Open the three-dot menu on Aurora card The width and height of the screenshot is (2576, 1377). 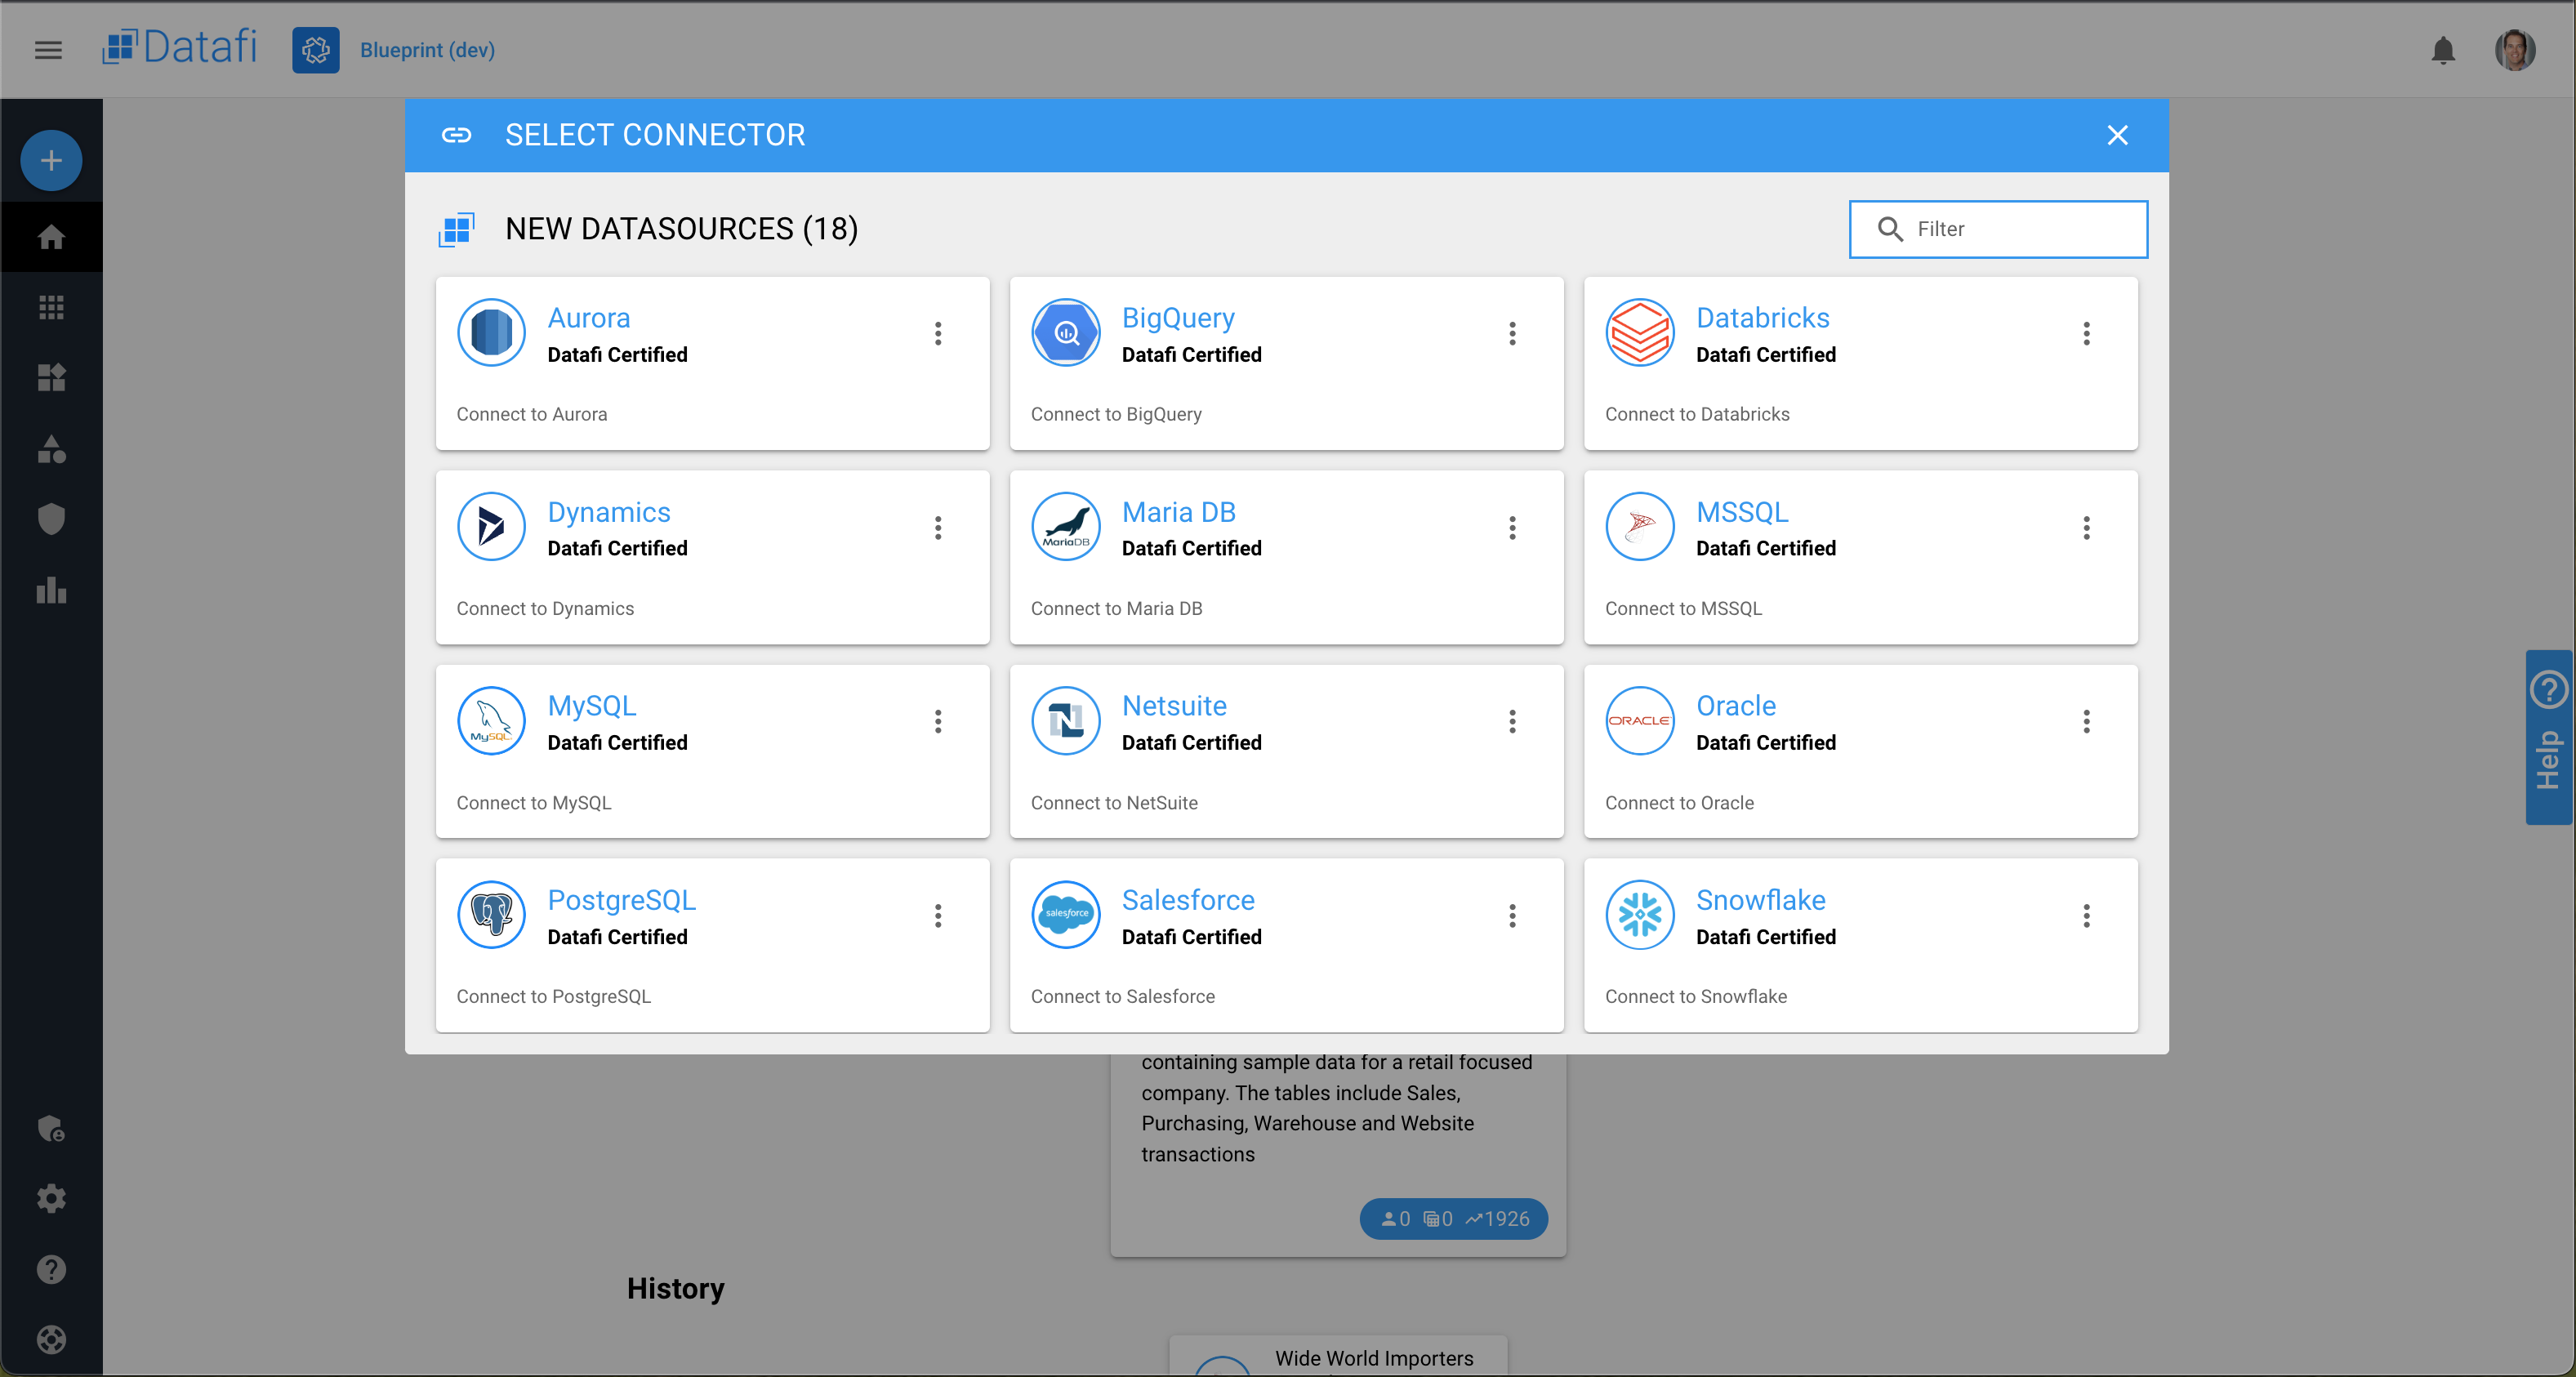pos(937,333)
